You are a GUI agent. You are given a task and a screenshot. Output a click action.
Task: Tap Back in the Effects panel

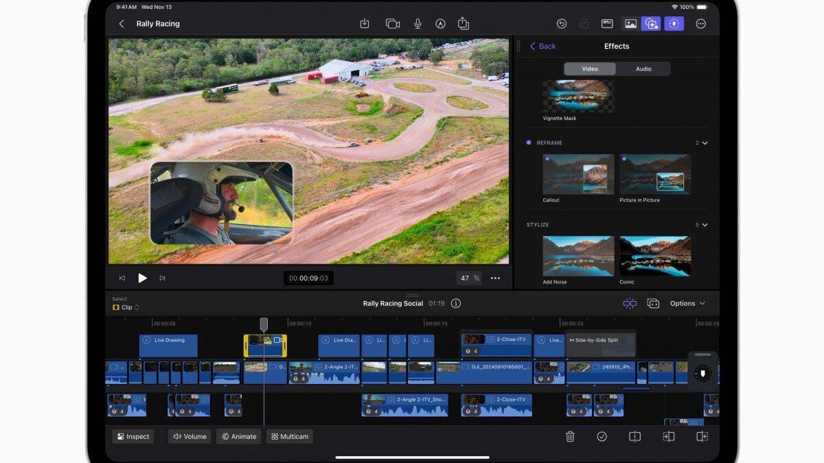tap(542, 46)
